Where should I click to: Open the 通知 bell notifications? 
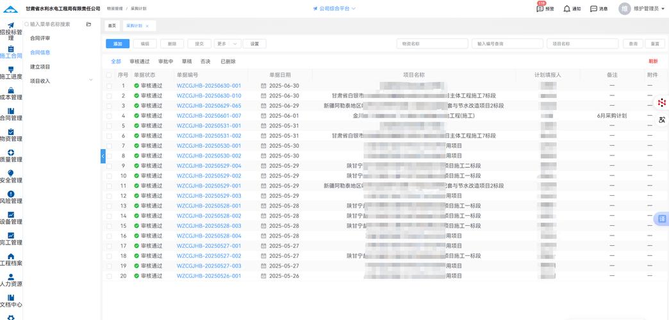click(x=572, y=8)
